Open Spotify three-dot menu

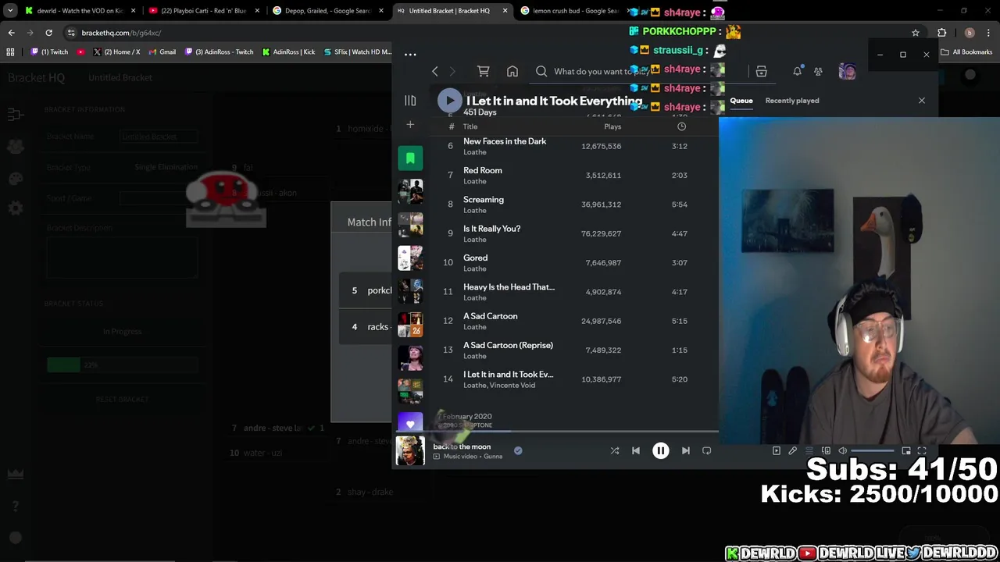pos(410,55)
